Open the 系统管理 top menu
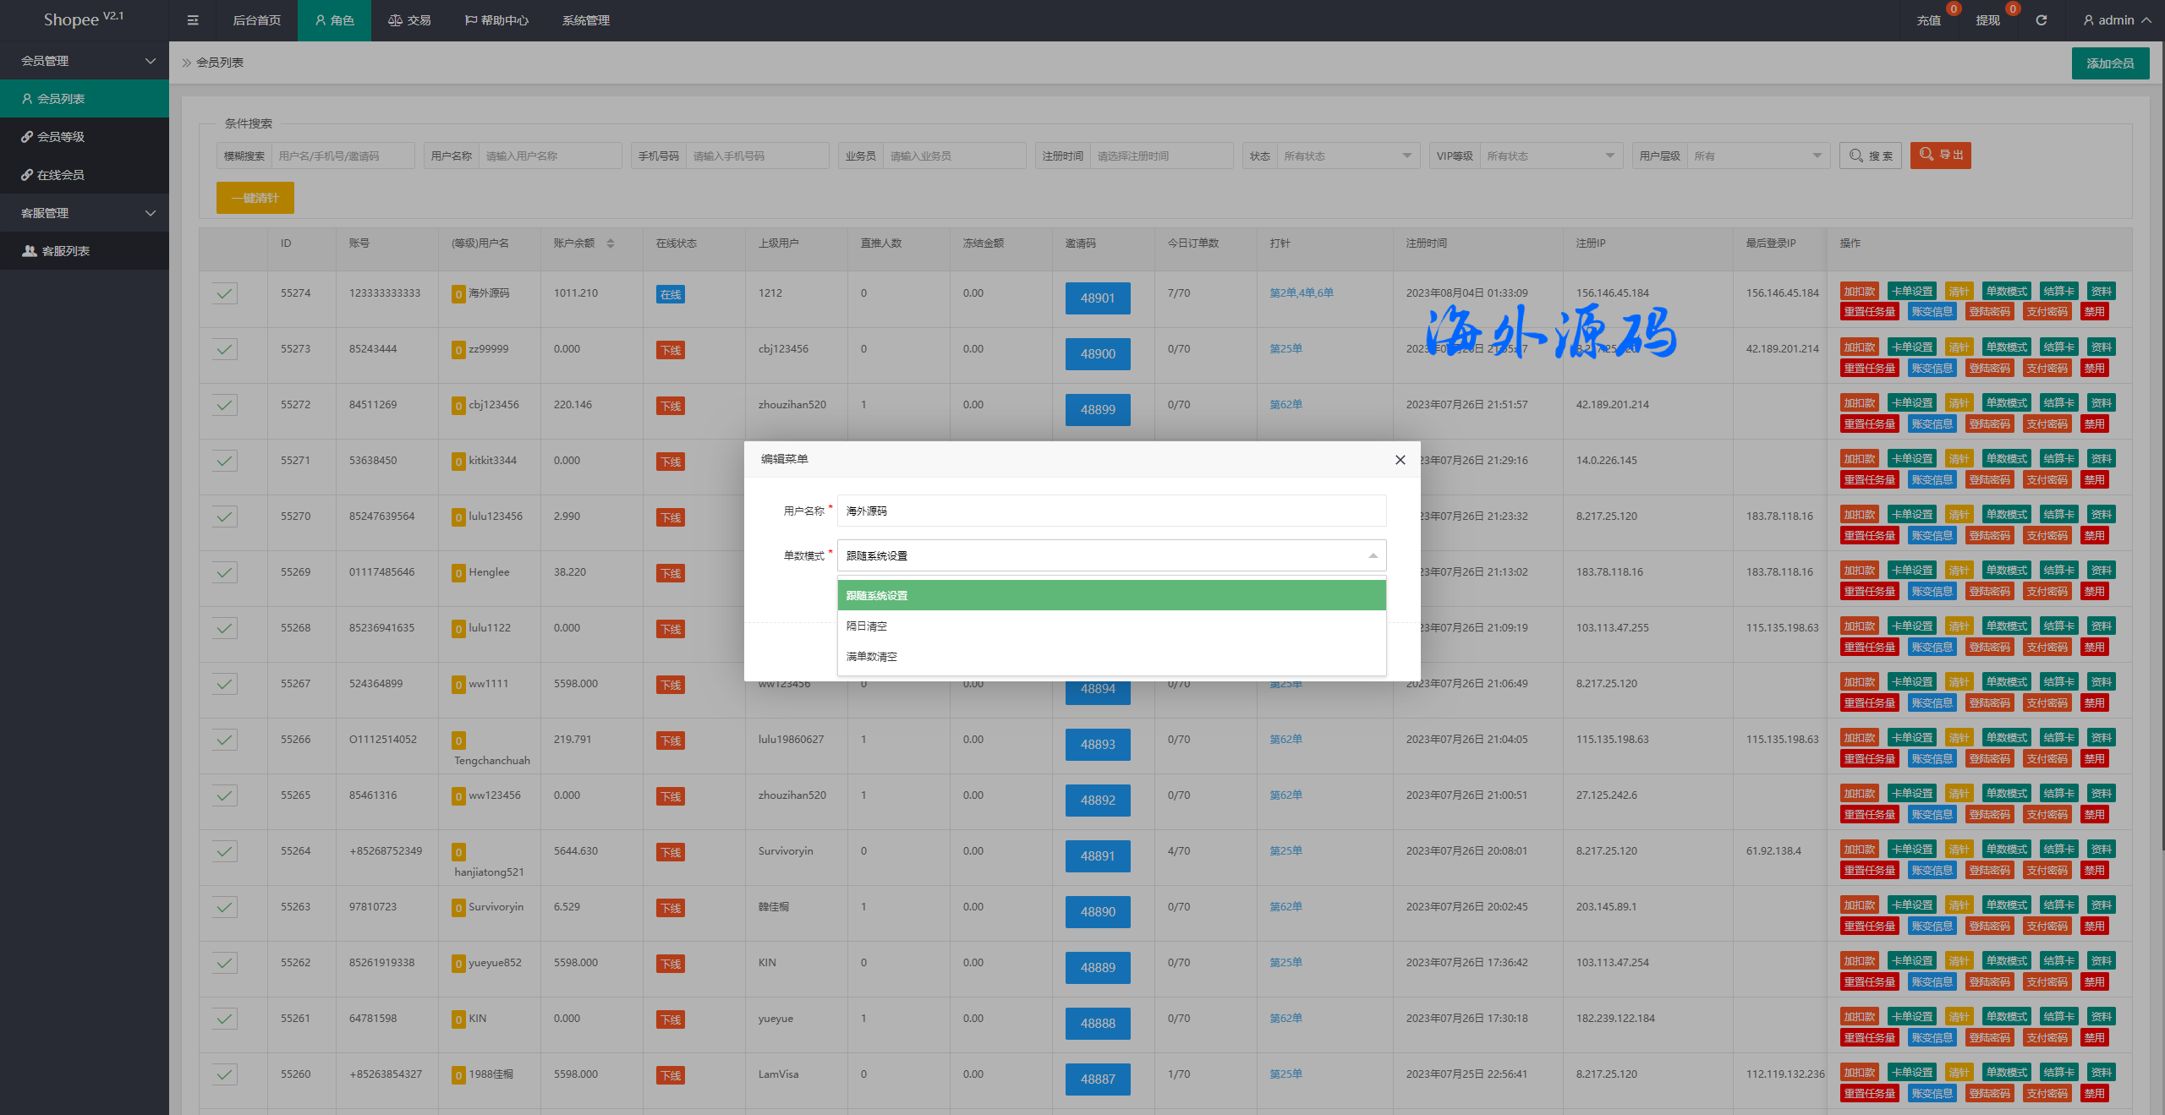 coord(585,20)
